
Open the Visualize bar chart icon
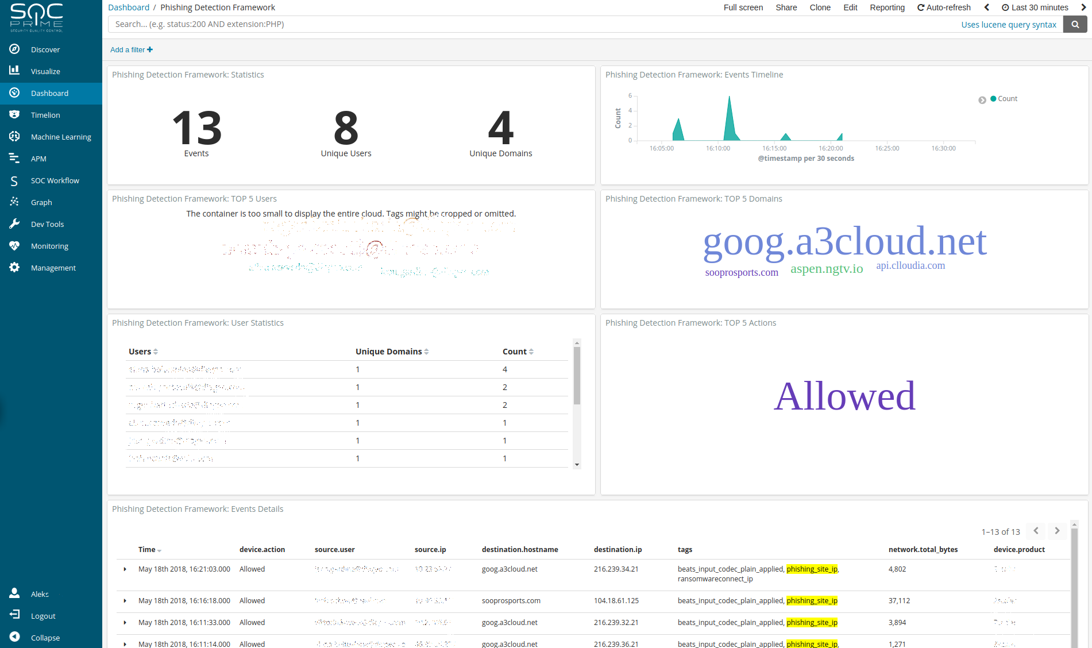[x=14, y=71]
